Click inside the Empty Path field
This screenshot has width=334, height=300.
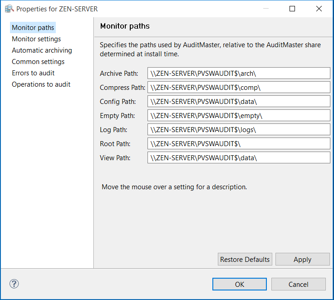[239, 116]
